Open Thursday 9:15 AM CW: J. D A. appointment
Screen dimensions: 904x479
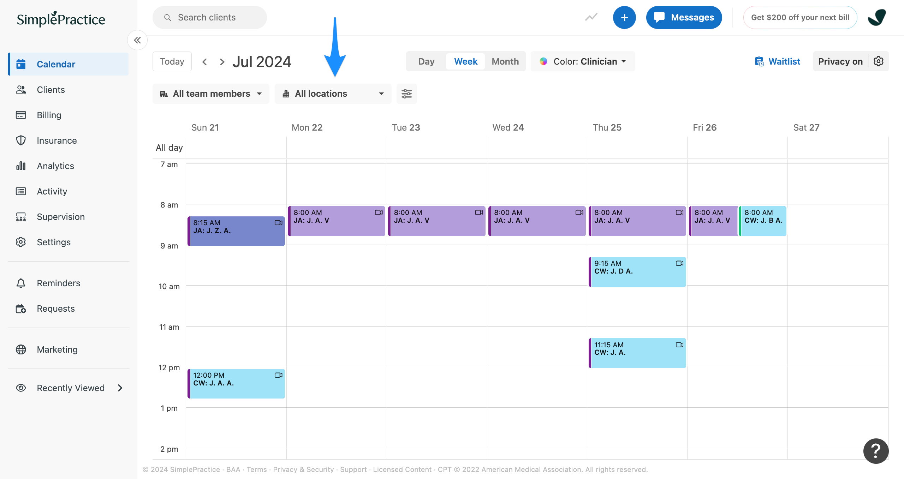pyautogui.click(x=637, y=272)
